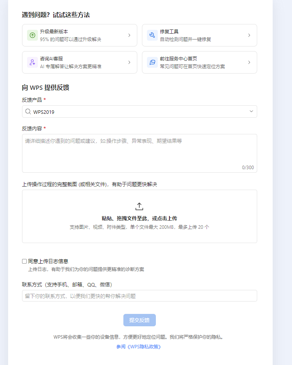292x365 pixels.
Task: Click the green upgrade arrow icon
Action: (32, 35)
